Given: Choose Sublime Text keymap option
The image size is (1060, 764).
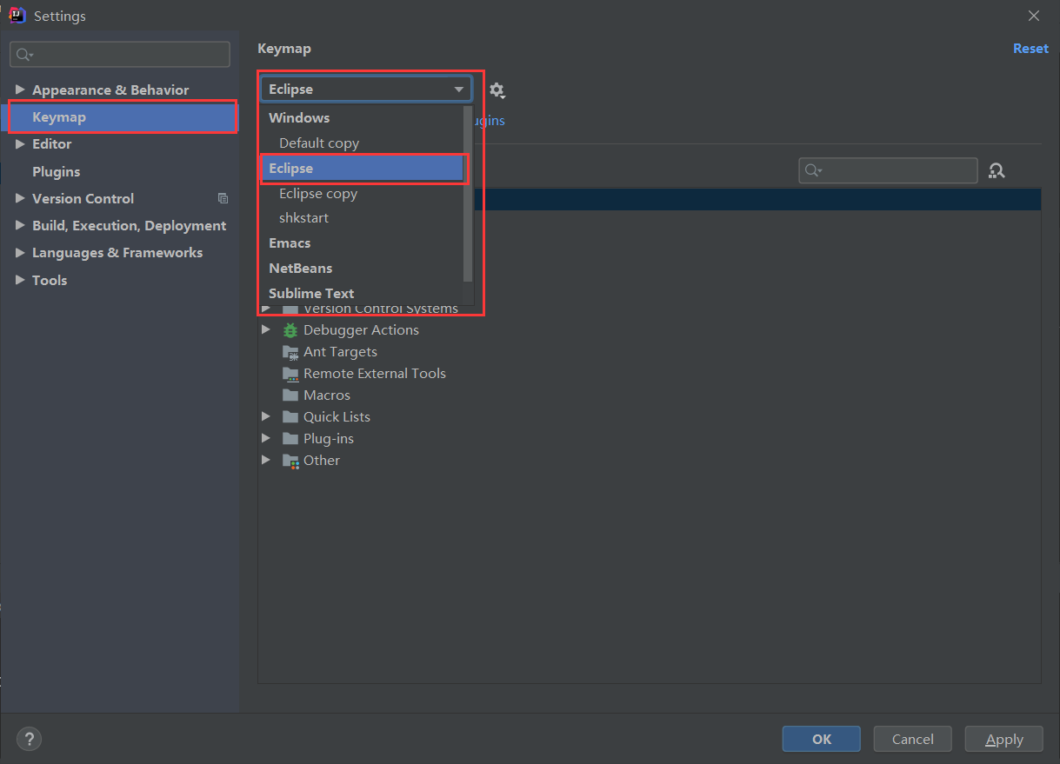Looking at the screenshot, I should pos(362,293).
